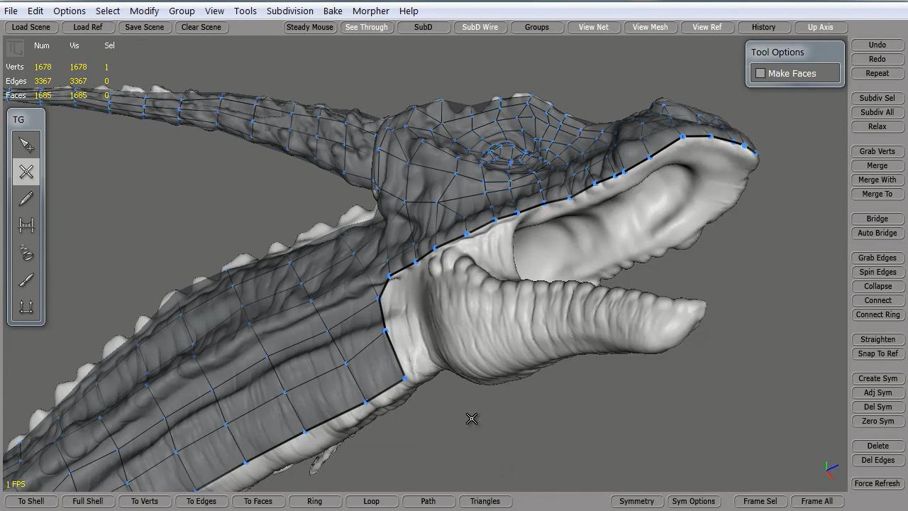This screenshot has height=511, width=908.
Task: Open the Bake dropdown menu
Action: [332, 11]
